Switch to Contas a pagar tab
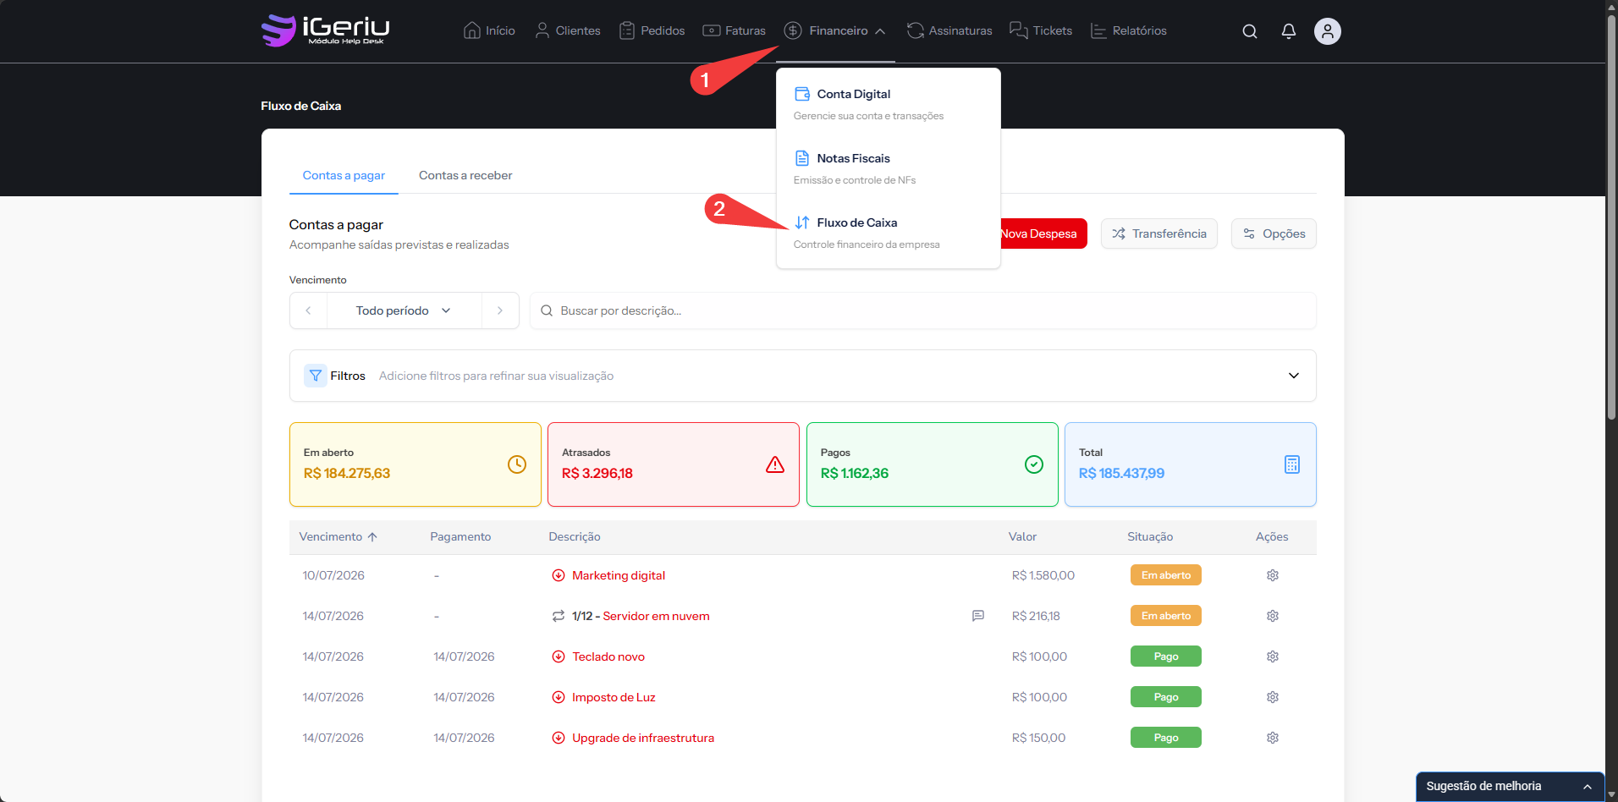Viewport: 1618px width, 802px height. click(344, 175)
